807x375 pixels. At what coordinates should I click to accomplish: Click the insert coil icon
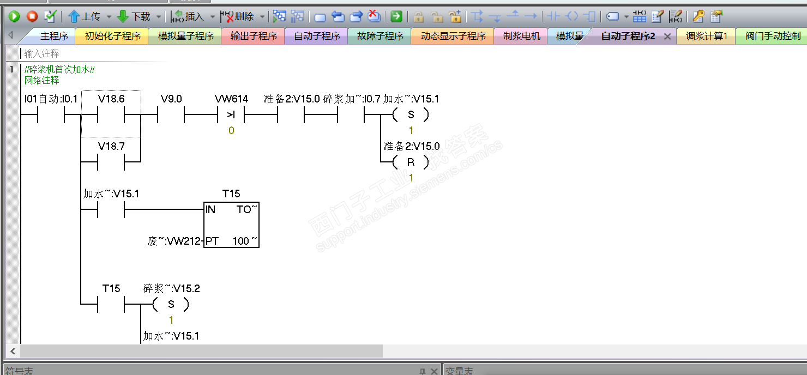click(571, 16)
